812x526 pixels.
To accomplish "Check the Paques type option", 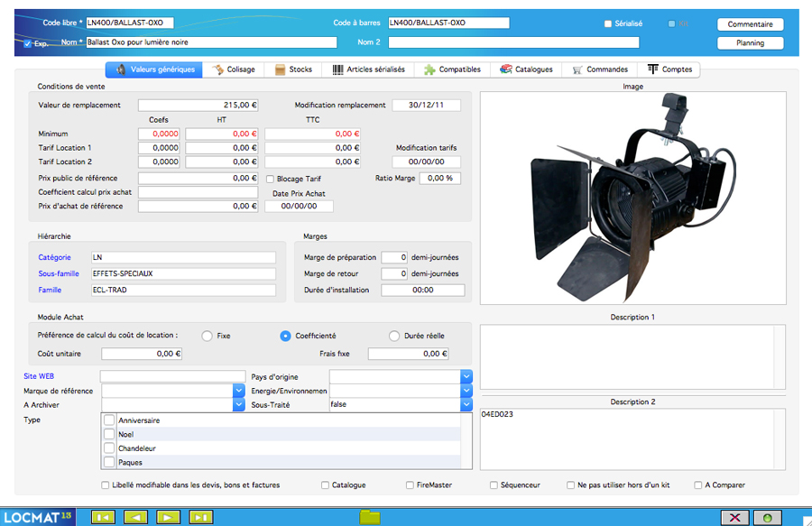I will coord(109,462).
